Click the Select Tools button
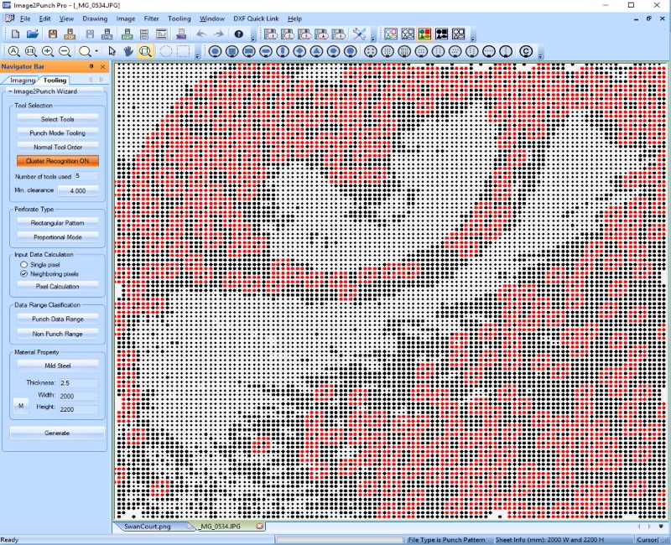The width and height of the screenshot is (671, 545). 58,119
